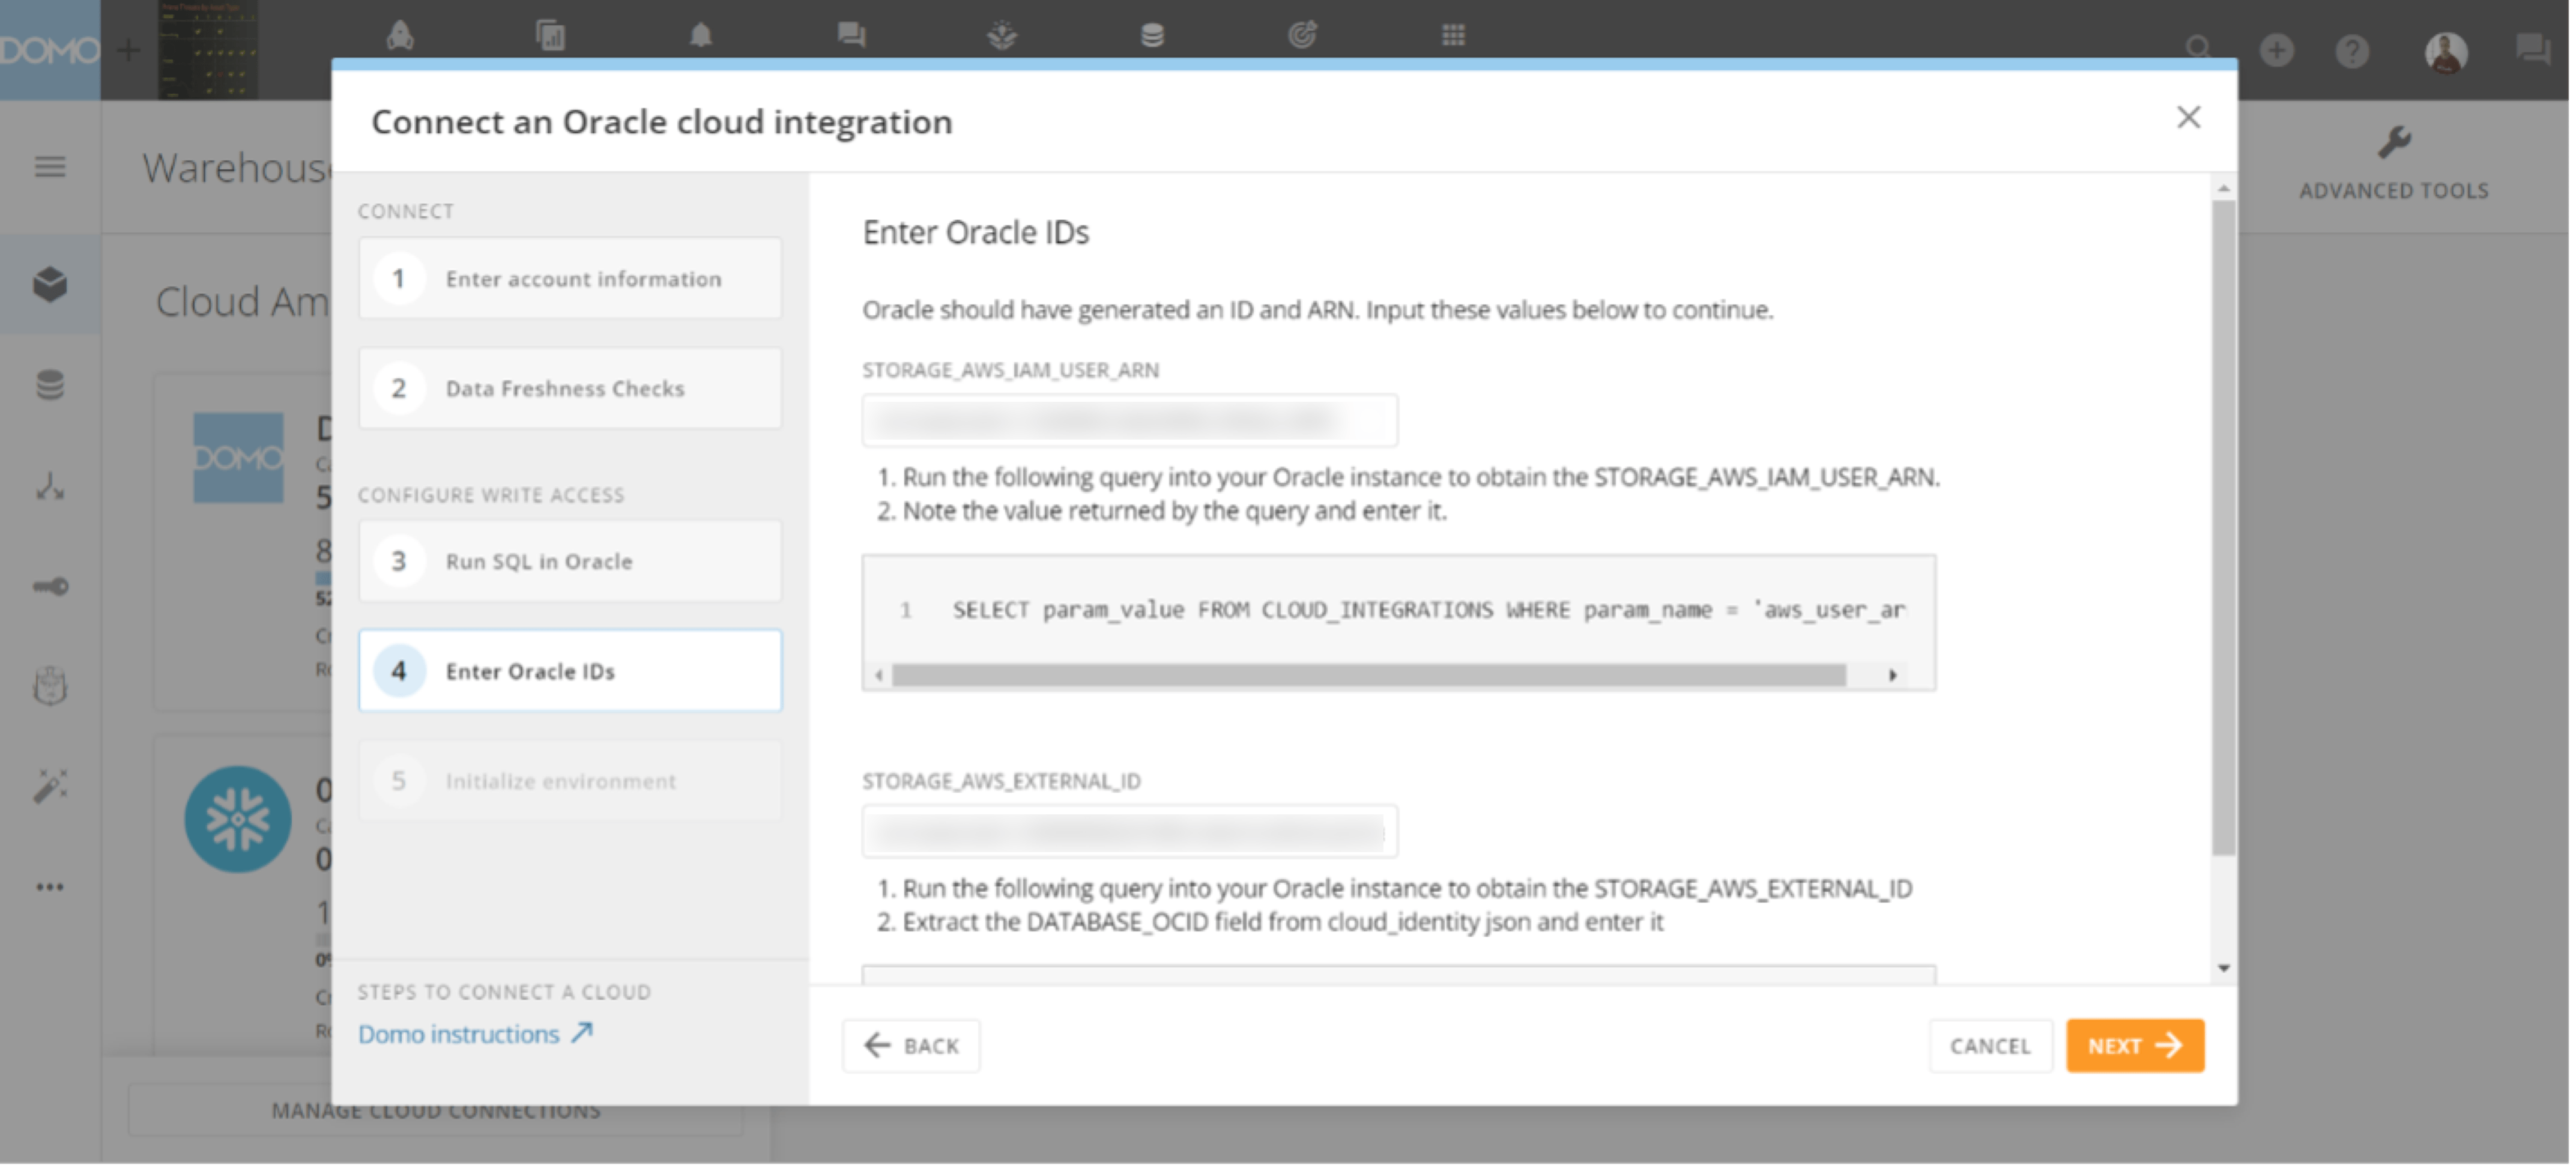
Task: Open the Data database icon in top navigation
Action: [x=1152, y=36]
